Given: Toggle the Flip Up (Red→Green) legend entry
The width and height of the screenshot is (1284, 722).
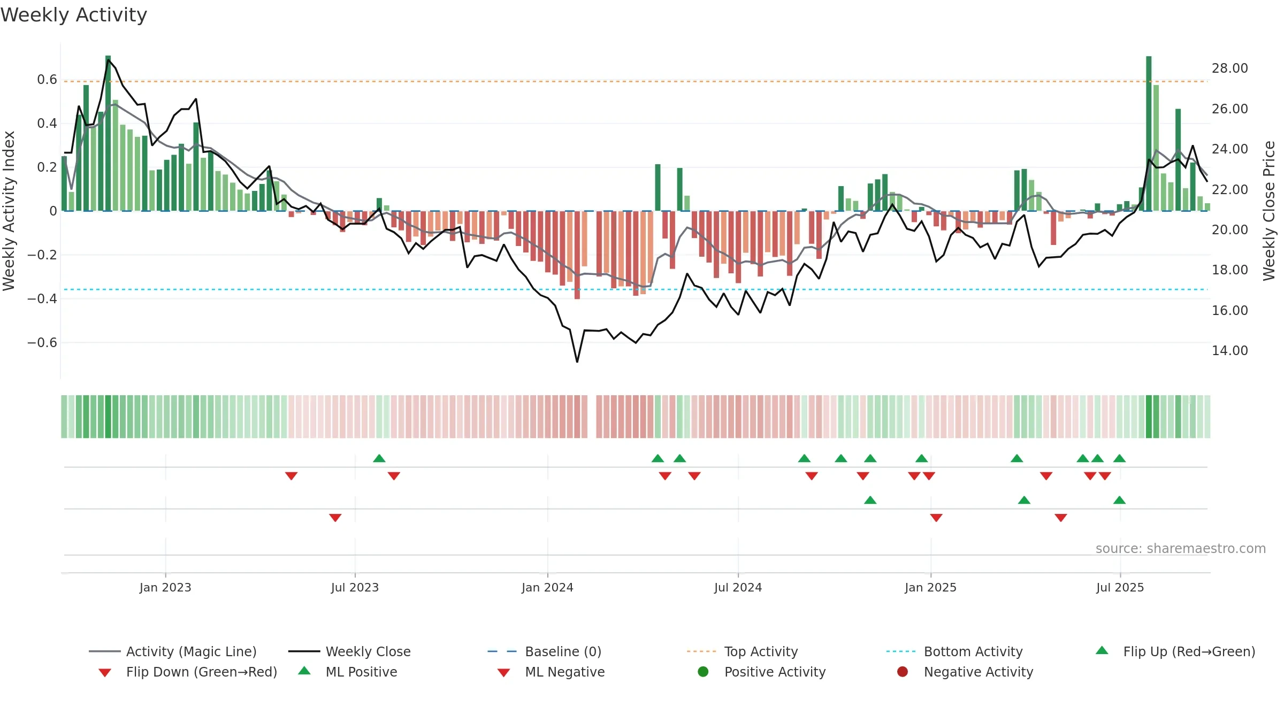Looking at the screenshot, I should [1175, 651].
